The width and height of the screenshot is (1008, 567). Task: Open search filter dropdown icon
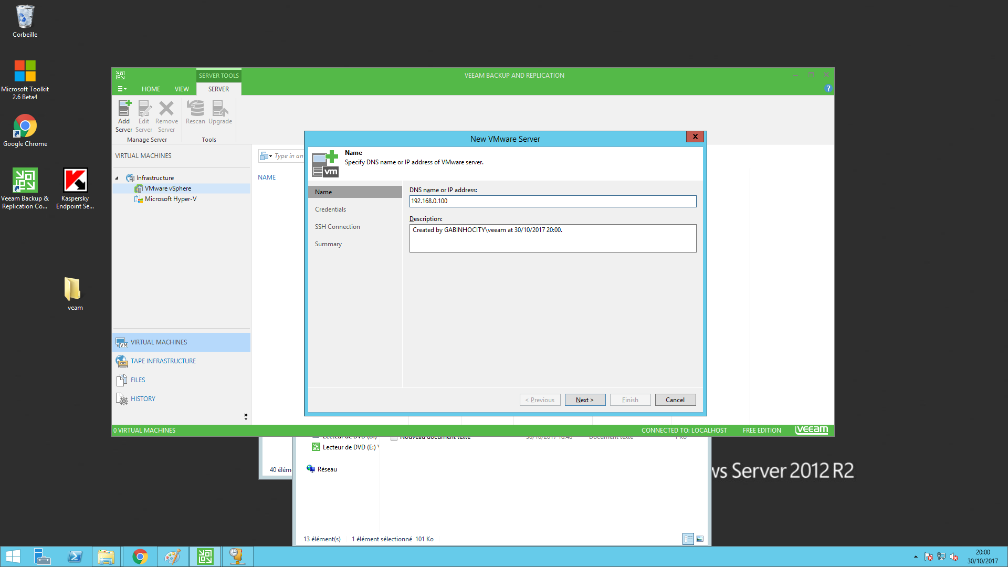pyautogui.click(x=266, y=156)
